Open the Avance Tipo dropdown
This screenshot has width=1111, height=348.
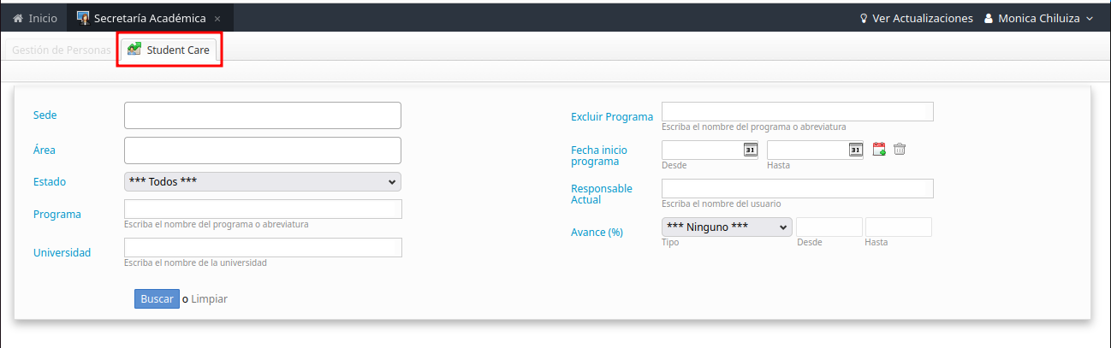pyautogui.click(x=726, y=227)
